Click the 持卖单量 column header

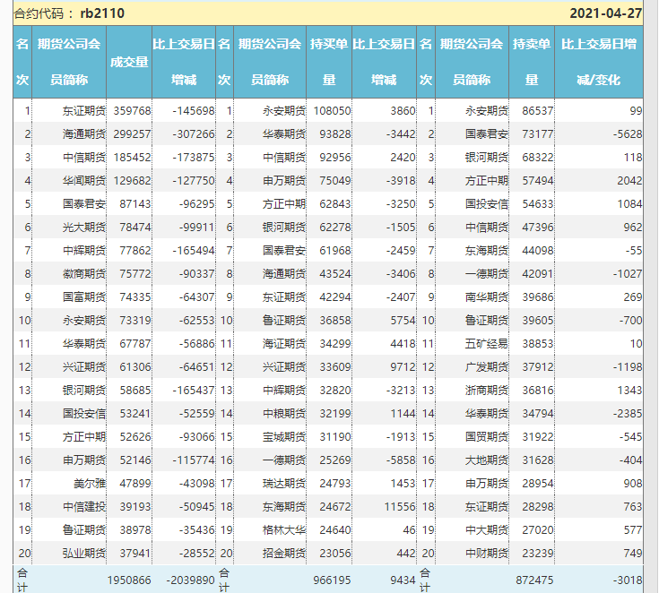coord(532,62)
